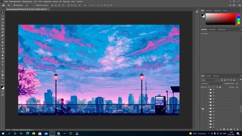Open the blend mode dropdown
Screen dimensions: 242x136
pos(212,83)
